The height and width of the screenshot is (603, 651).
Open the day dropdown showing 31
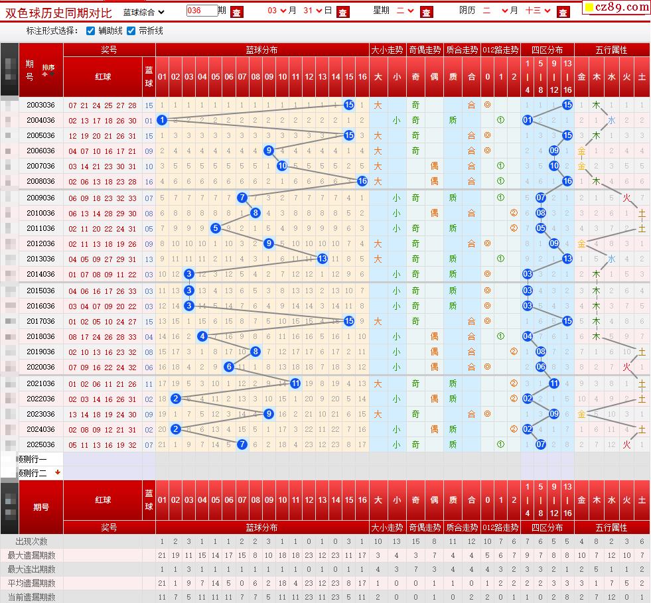click(313, 11)
